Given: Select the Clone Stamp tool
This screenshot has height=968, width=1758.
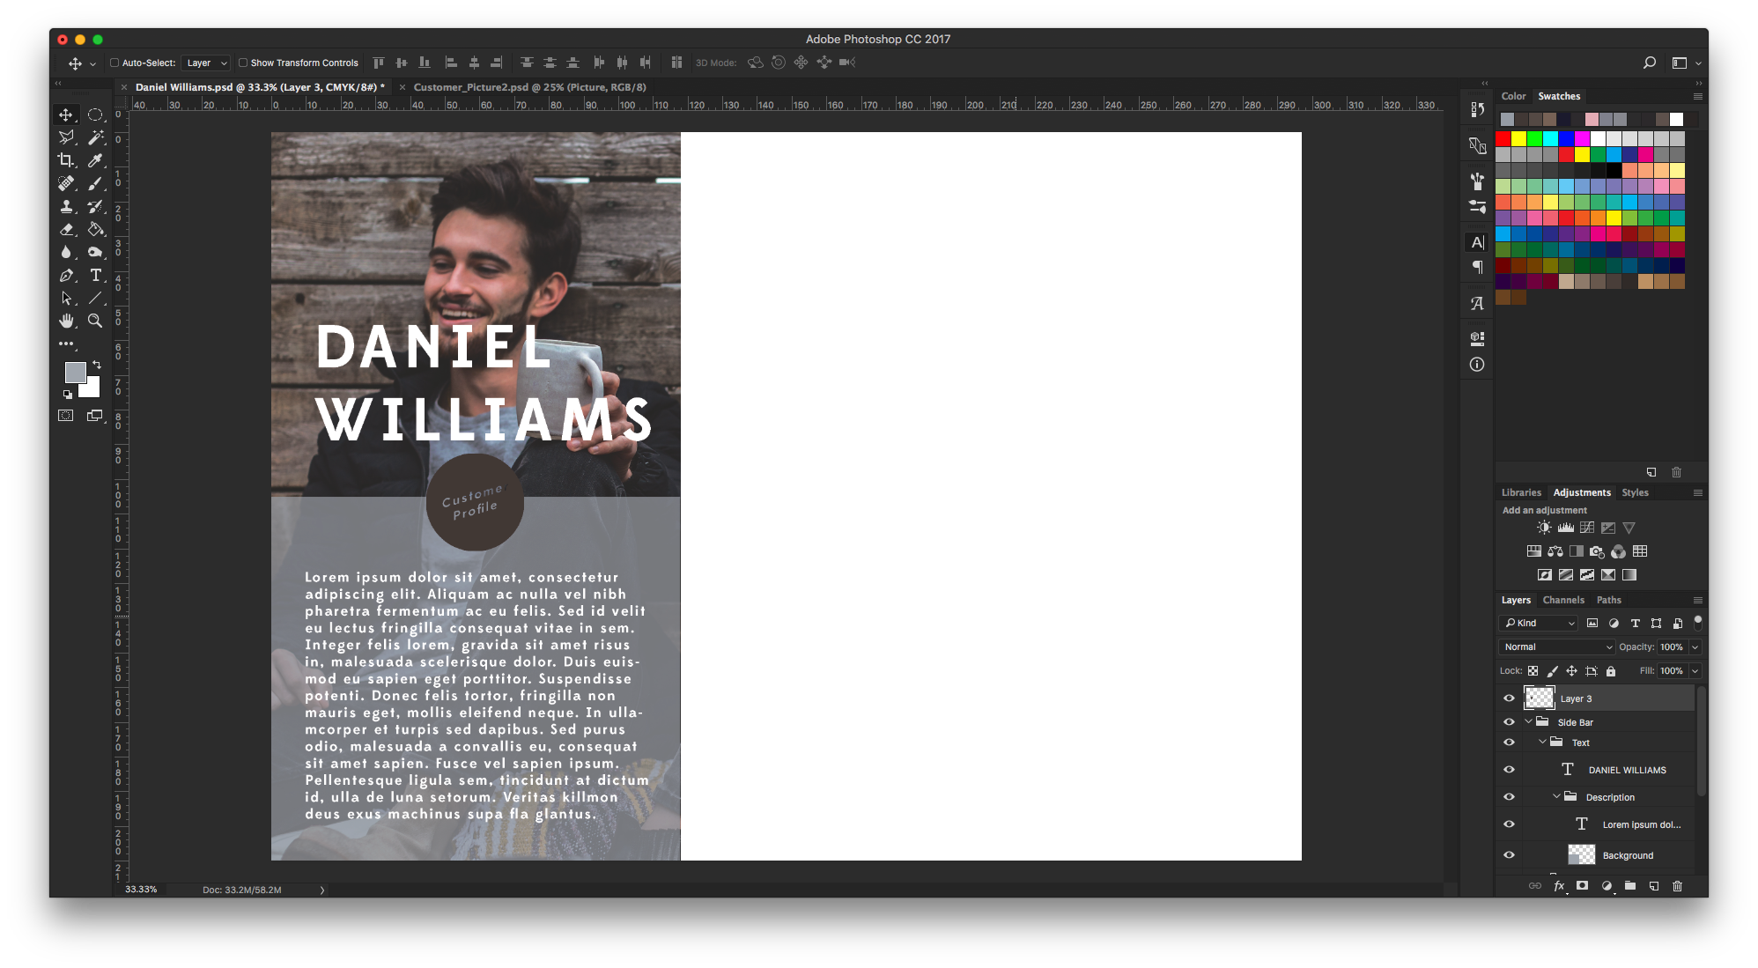Looking at the screenshot, I should (66, 206).
